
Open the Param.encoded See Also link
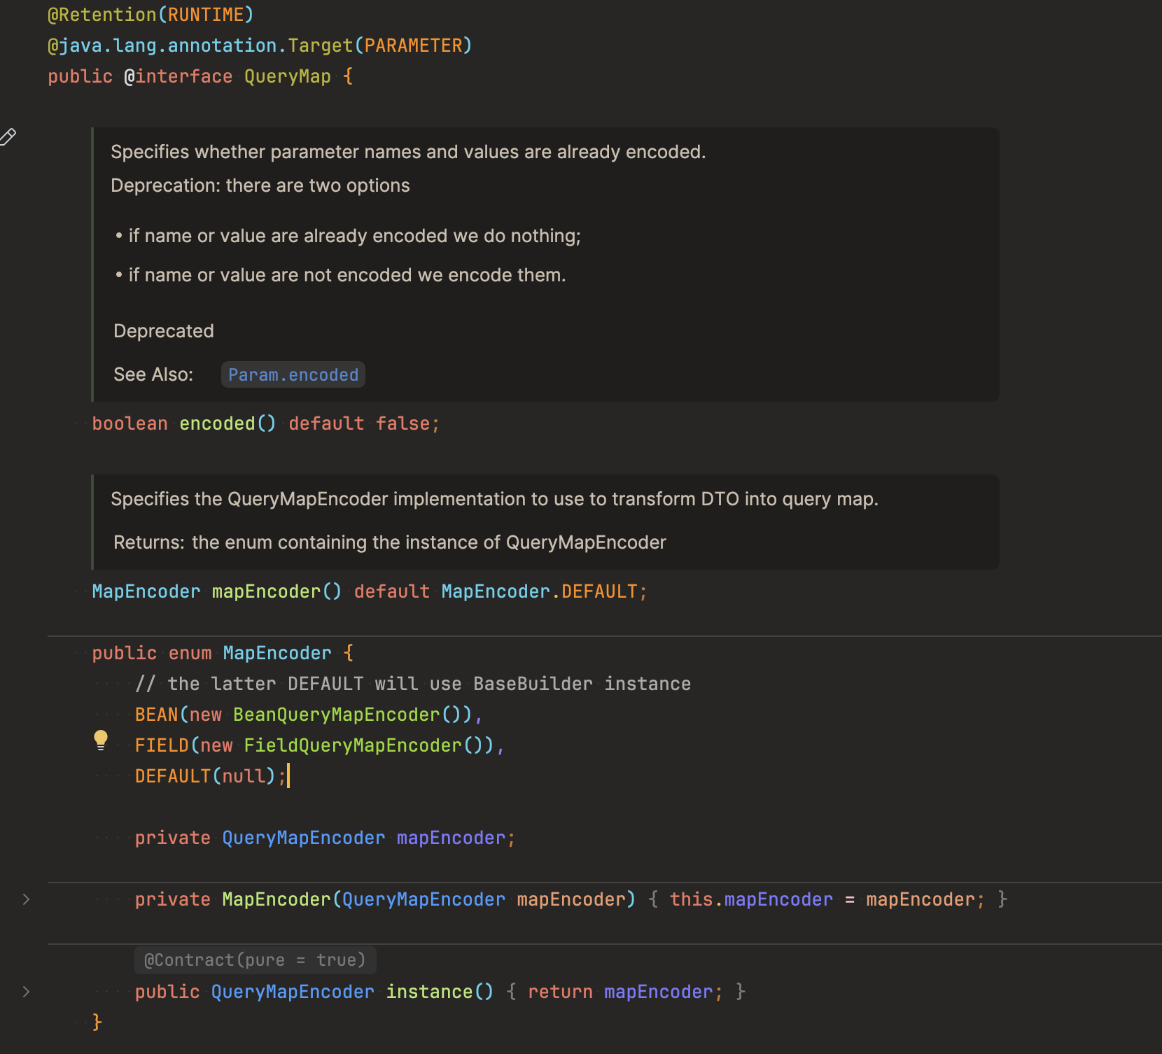coord(293,375)
